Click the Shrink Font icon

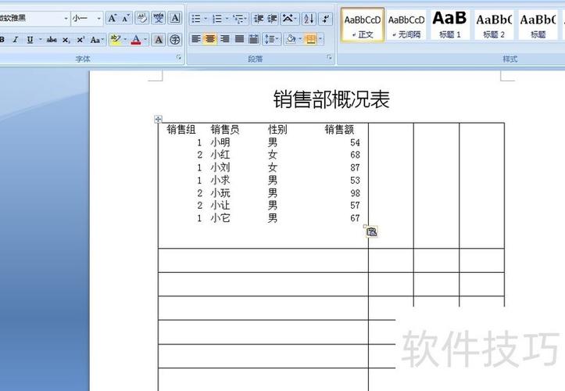(125, 18)
